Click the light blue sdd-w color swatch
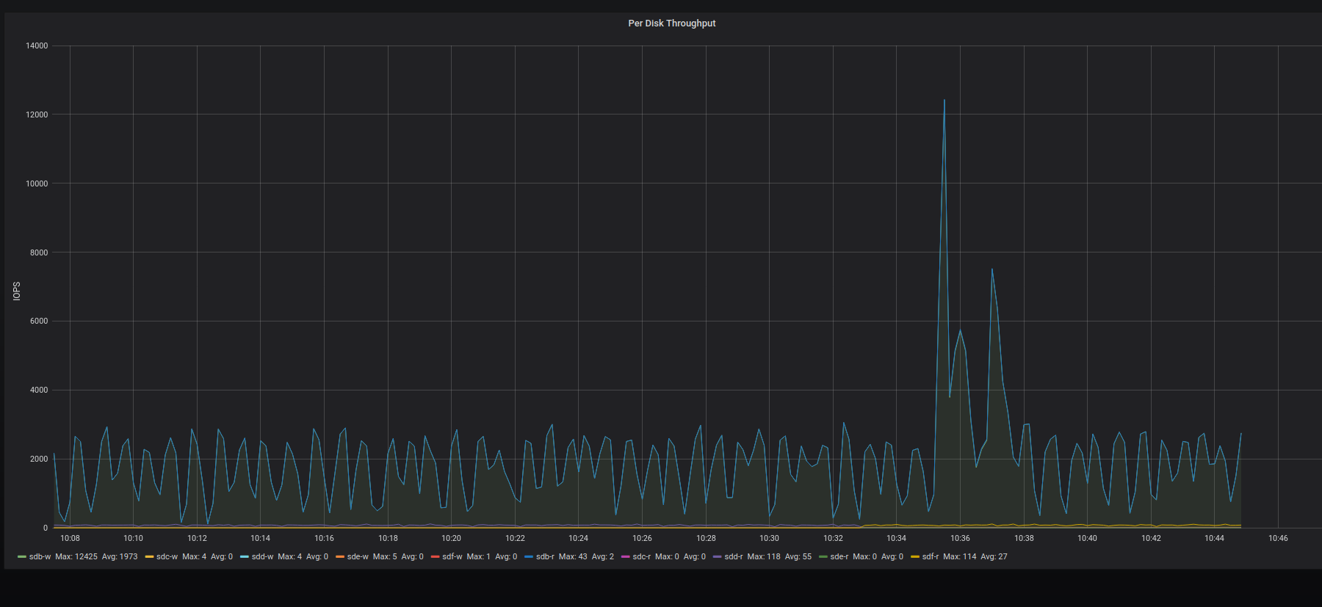The width and height of the screenshot is (1322, 607). click(245, 557)
